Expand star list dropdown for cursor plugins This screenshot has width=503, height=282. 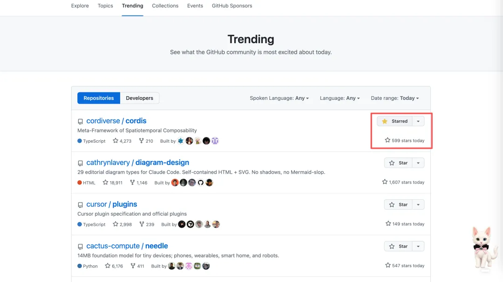click(x=418, y=204)
